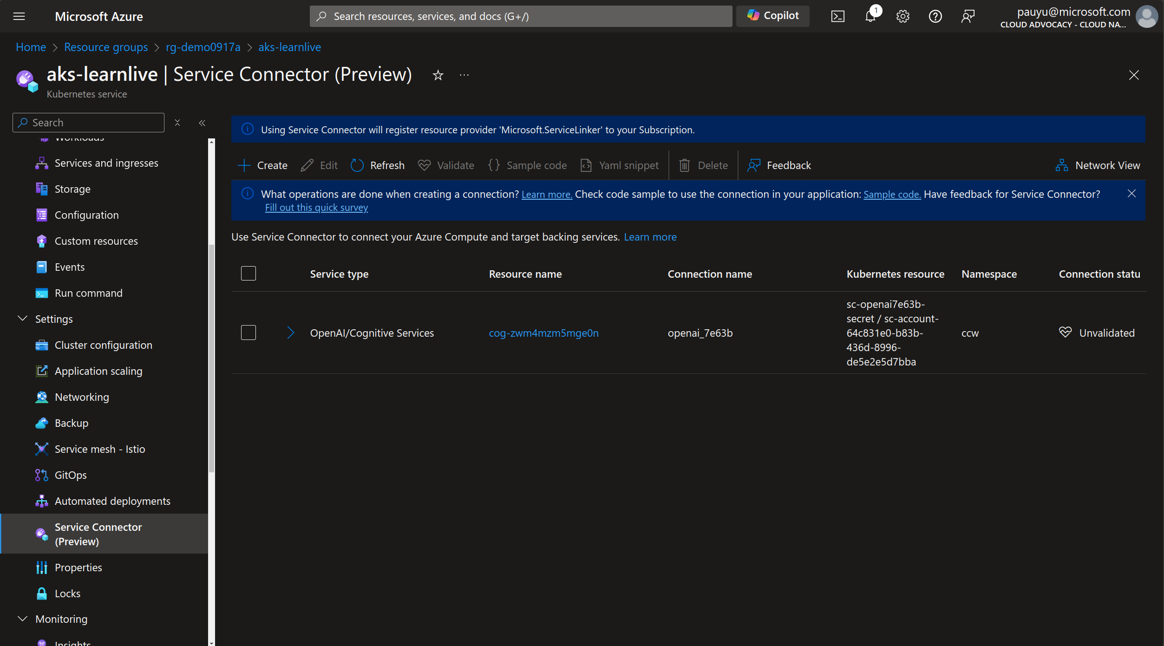Open rg-demo0917a breadcrumb
The height and width of the screenshot is (646, 1164).
point(203,47)
